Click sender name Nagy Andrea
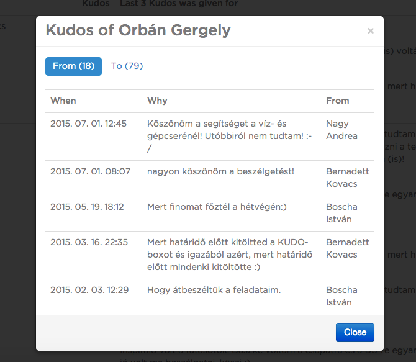This screenshot has height=362, width=416. [x=341, y=130]
